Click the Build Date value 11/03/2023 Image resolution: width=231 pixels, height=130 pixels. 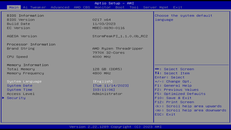pyautogui.click(x=104, y=24)
